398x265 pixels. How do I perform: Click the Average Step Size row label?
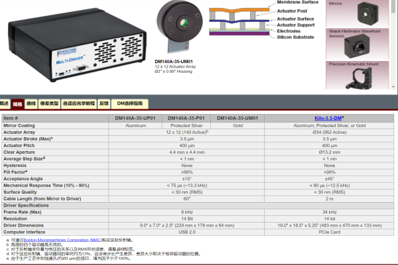(x=24, y=159)
